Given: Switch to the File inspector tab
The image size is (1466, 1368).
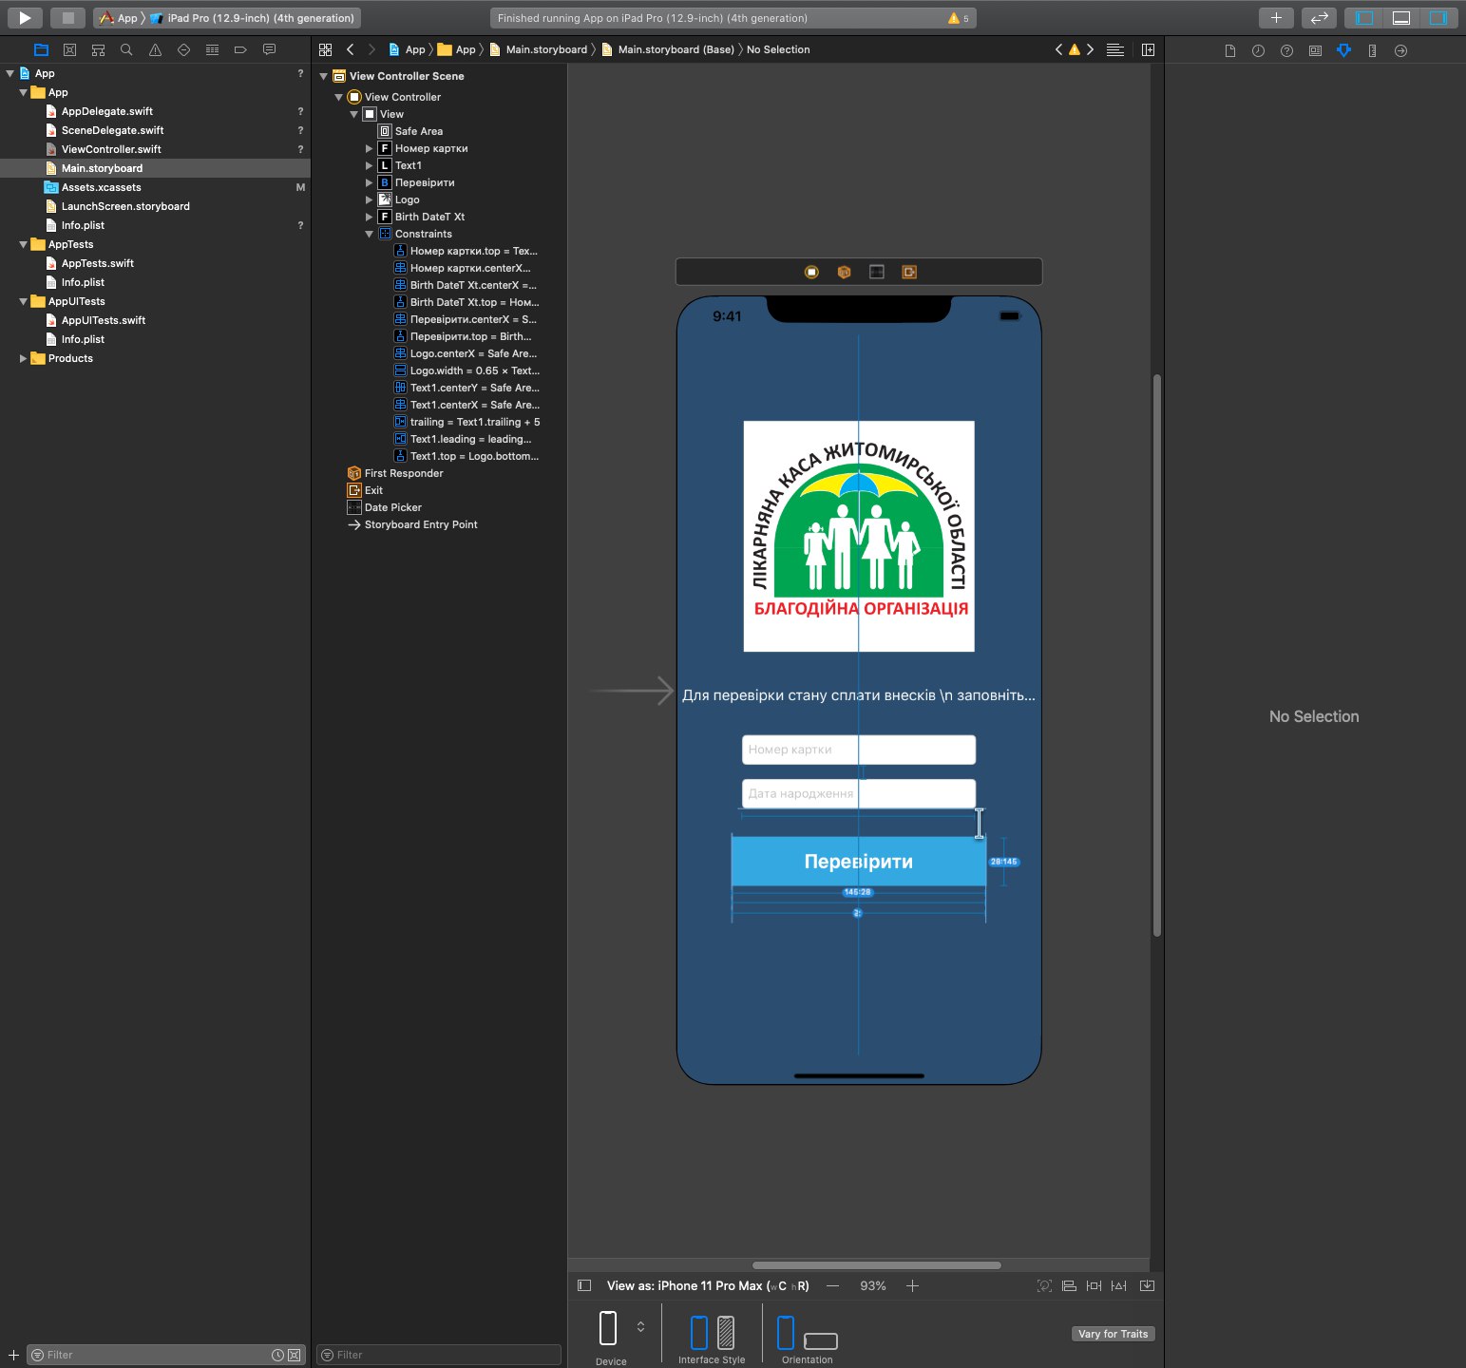Looking at the screenshot, I should (1229, 50).
